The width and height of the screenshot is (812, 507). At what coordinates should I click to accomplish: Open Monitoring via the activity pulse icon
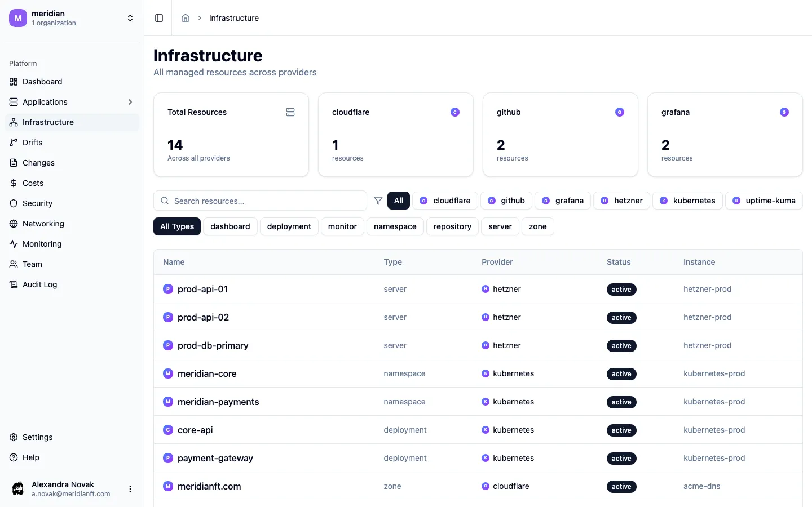click(12, 244)
